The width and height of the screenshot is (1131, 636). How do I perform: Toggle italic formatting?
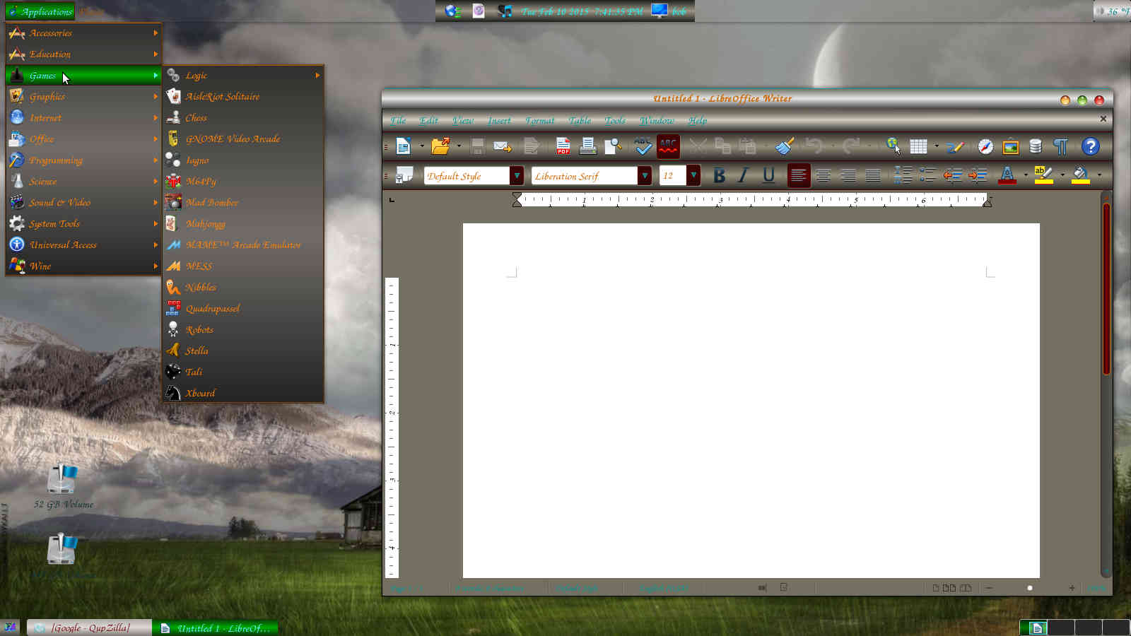coord(743,175)
